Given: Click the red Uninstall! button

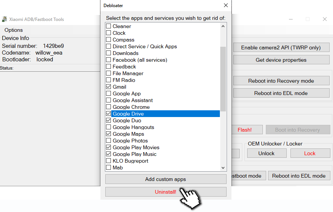Looking at the screenshot, I should coord(166,192).
